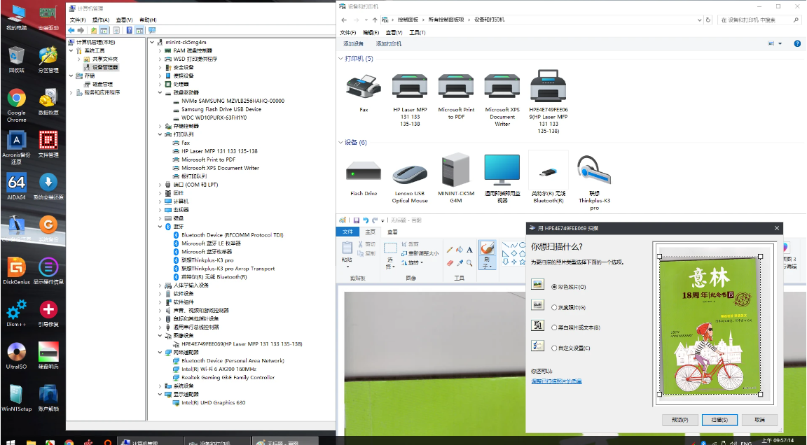
Task: Select NVMe SAMSUNG MZVLB256HAHQ-00000 in device tree
Action: click(x=228, y=101)
